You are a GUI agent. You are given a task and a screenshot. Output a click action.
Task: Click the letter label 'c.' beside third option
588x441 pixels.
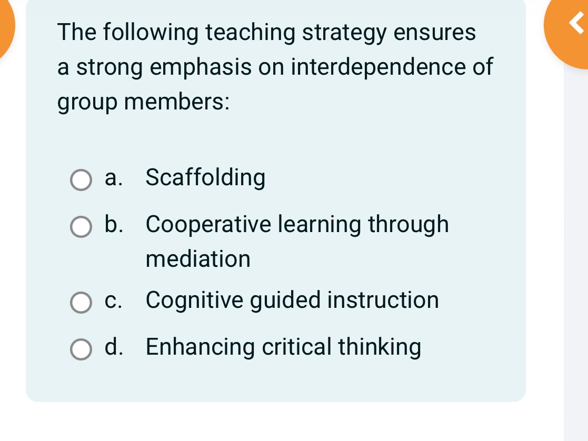pos(114,300)
